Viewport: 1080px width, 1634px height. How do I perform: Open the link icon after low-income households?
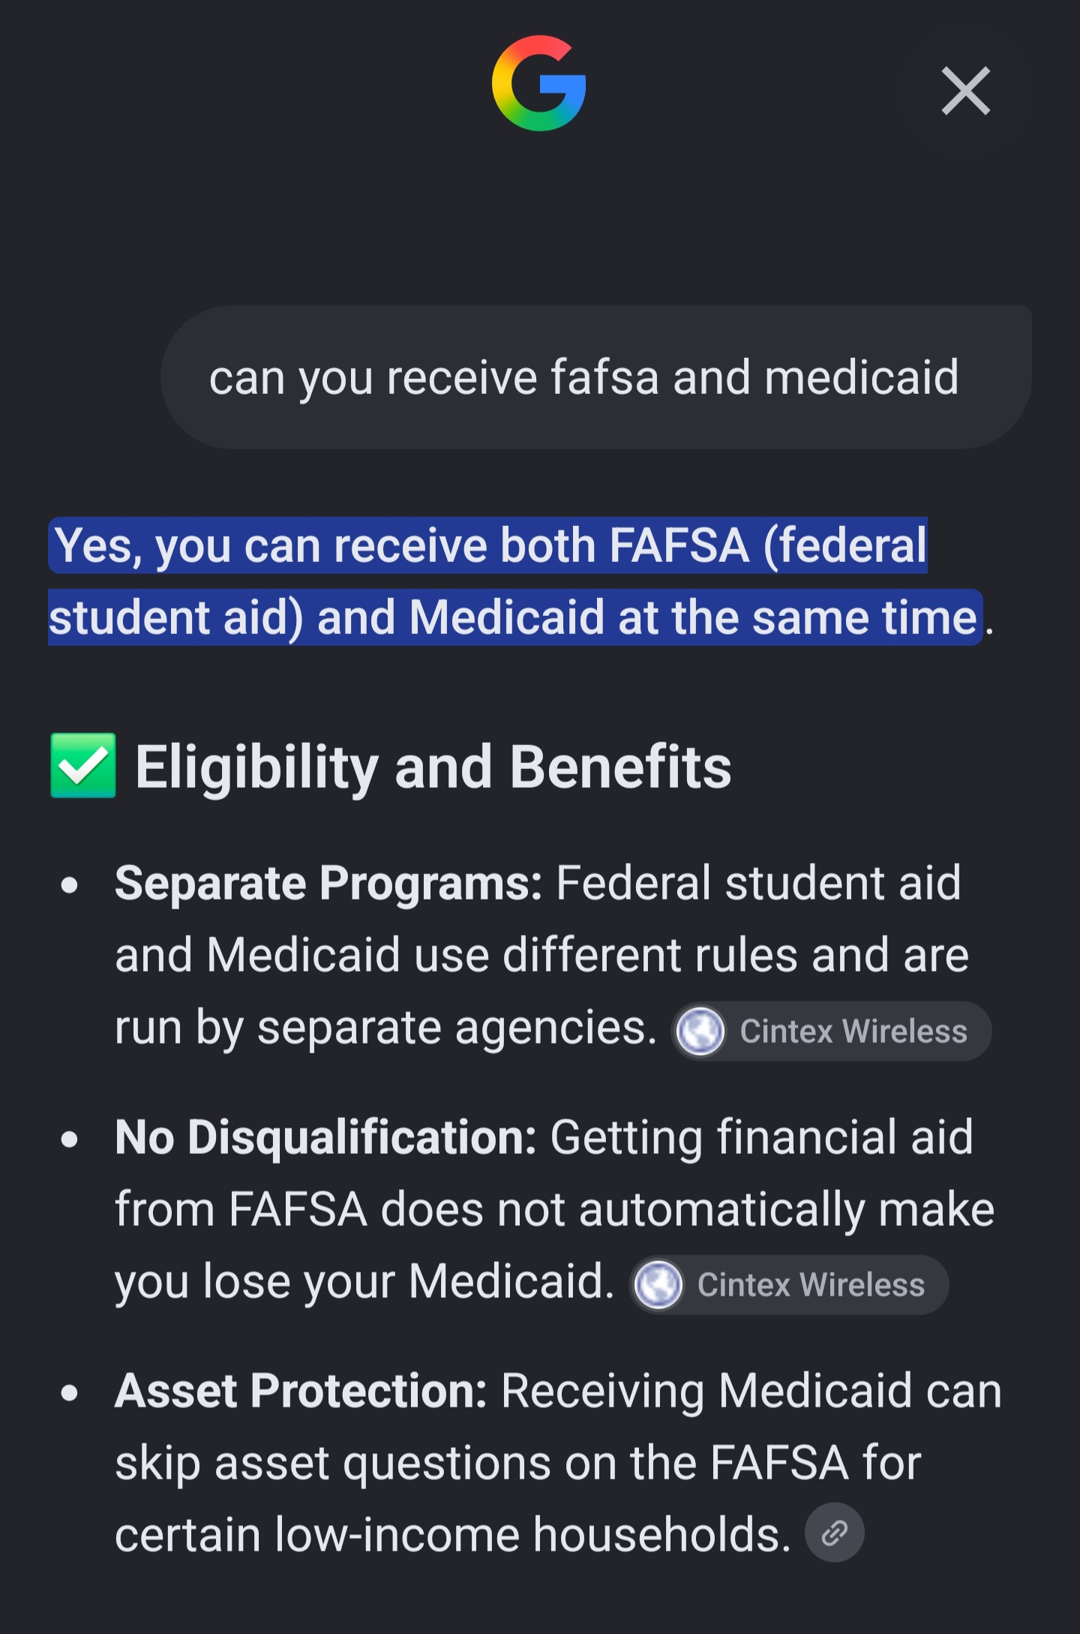(834, 1532)
